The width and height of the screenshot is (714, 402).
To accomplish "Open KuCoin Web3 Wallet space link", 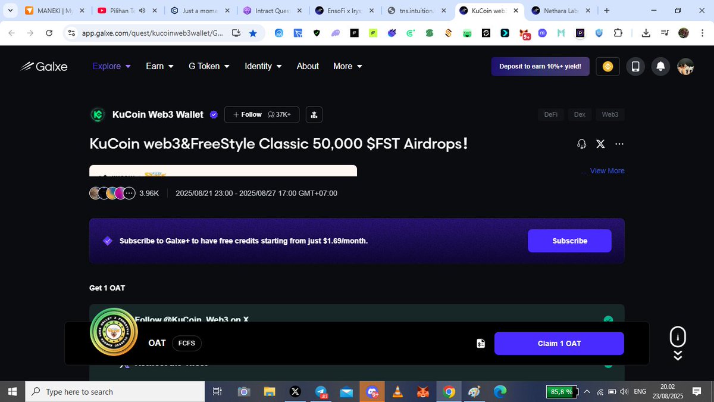I will 158,114.
